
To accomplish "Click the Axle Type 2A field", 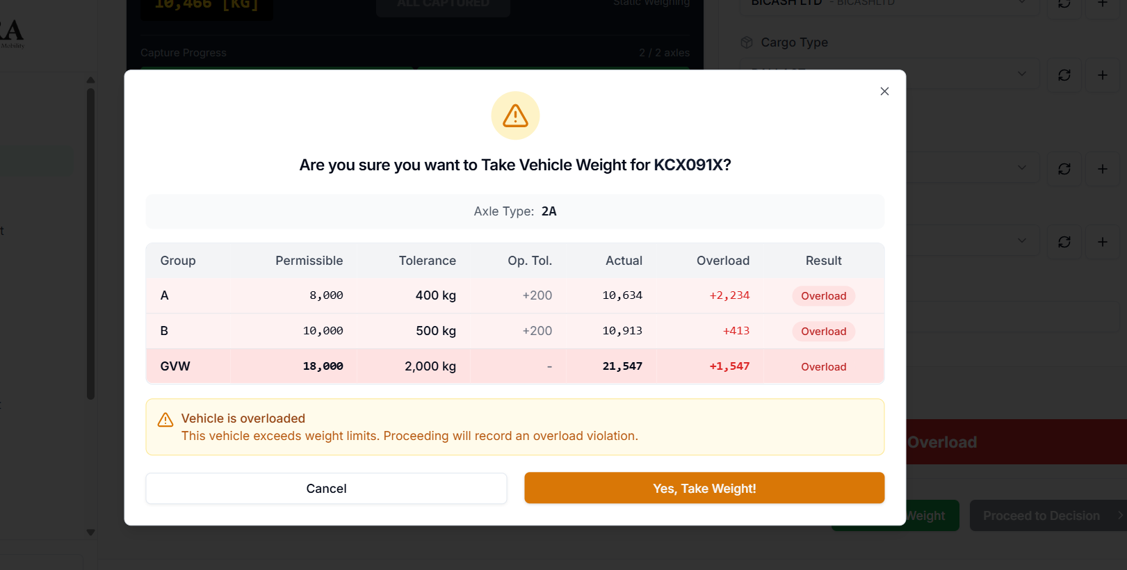I will tap(515, 211).
